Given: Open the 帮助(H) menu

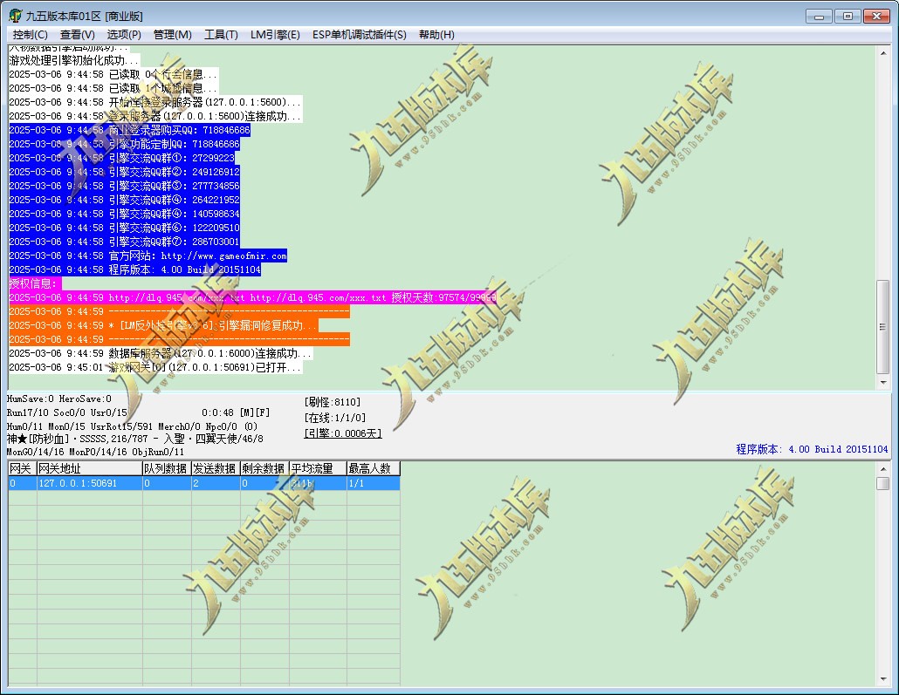Looking at the screenshot, I should (x=436, y=35).
